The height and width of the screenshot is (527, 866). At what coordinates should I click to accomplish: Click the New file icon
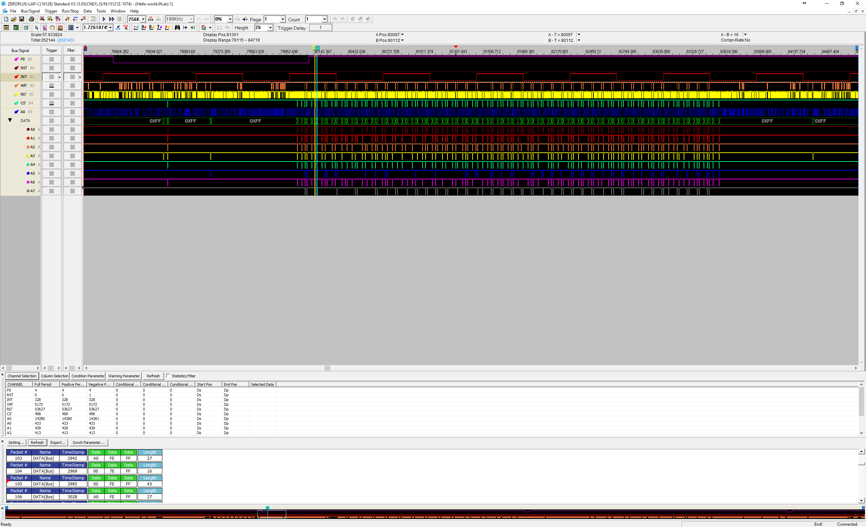[x=6, y=19]
